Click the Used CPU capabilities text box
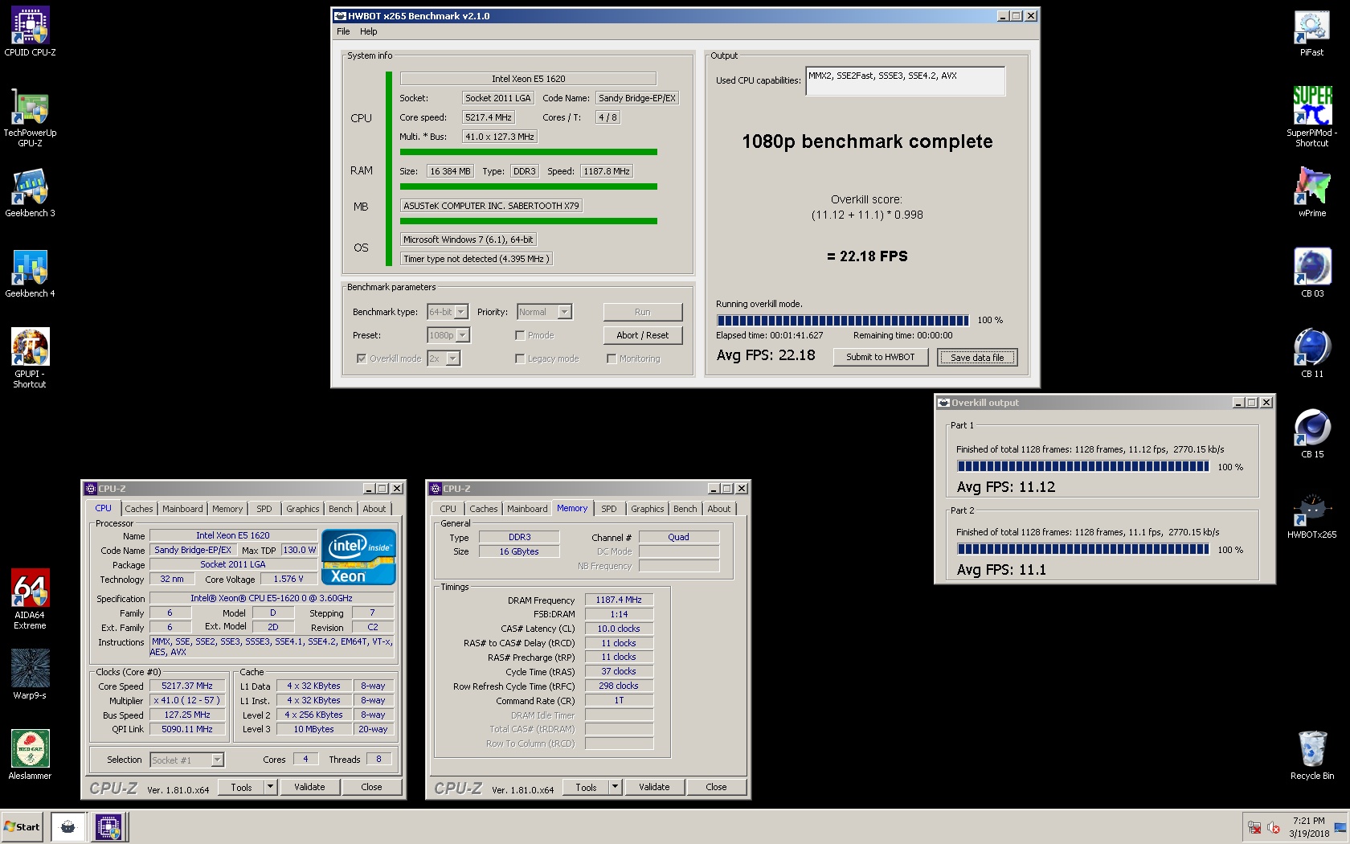This screenshot has width=1350, height=844. coord(906,81)
